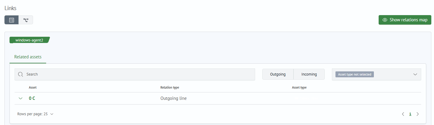Image resolution: width=434 pixels, height=125 pixels.
Task: Click the Asset column header
Action: coord(33,87)
